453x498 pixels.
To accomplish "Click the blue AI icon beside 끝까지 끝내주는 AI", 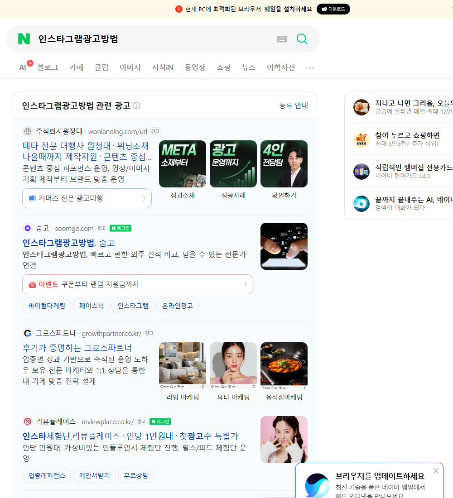I will point(361,204).
